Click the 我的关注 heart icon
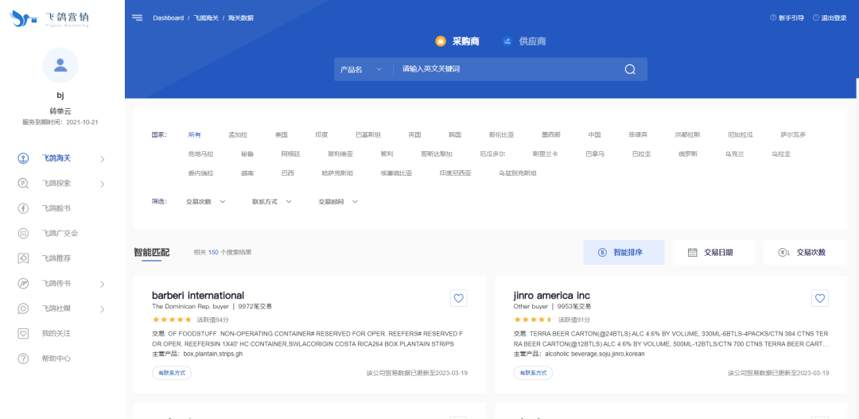 point(23,333)
